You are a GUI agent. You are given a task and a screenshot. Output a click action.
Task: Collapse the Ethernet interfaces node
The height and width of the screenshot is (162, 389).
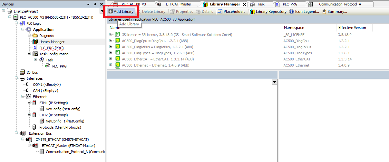(x=23, y=97)
